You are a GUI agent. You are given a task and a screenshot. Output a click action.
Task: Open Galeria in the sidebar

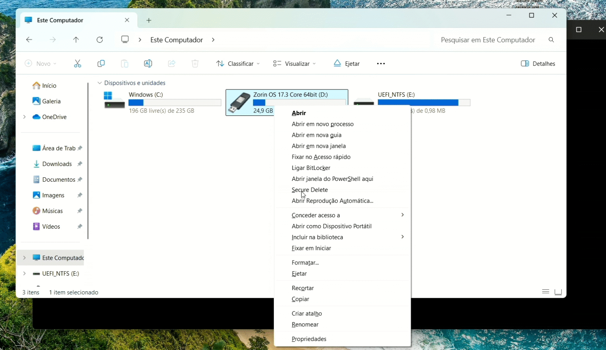51,101
